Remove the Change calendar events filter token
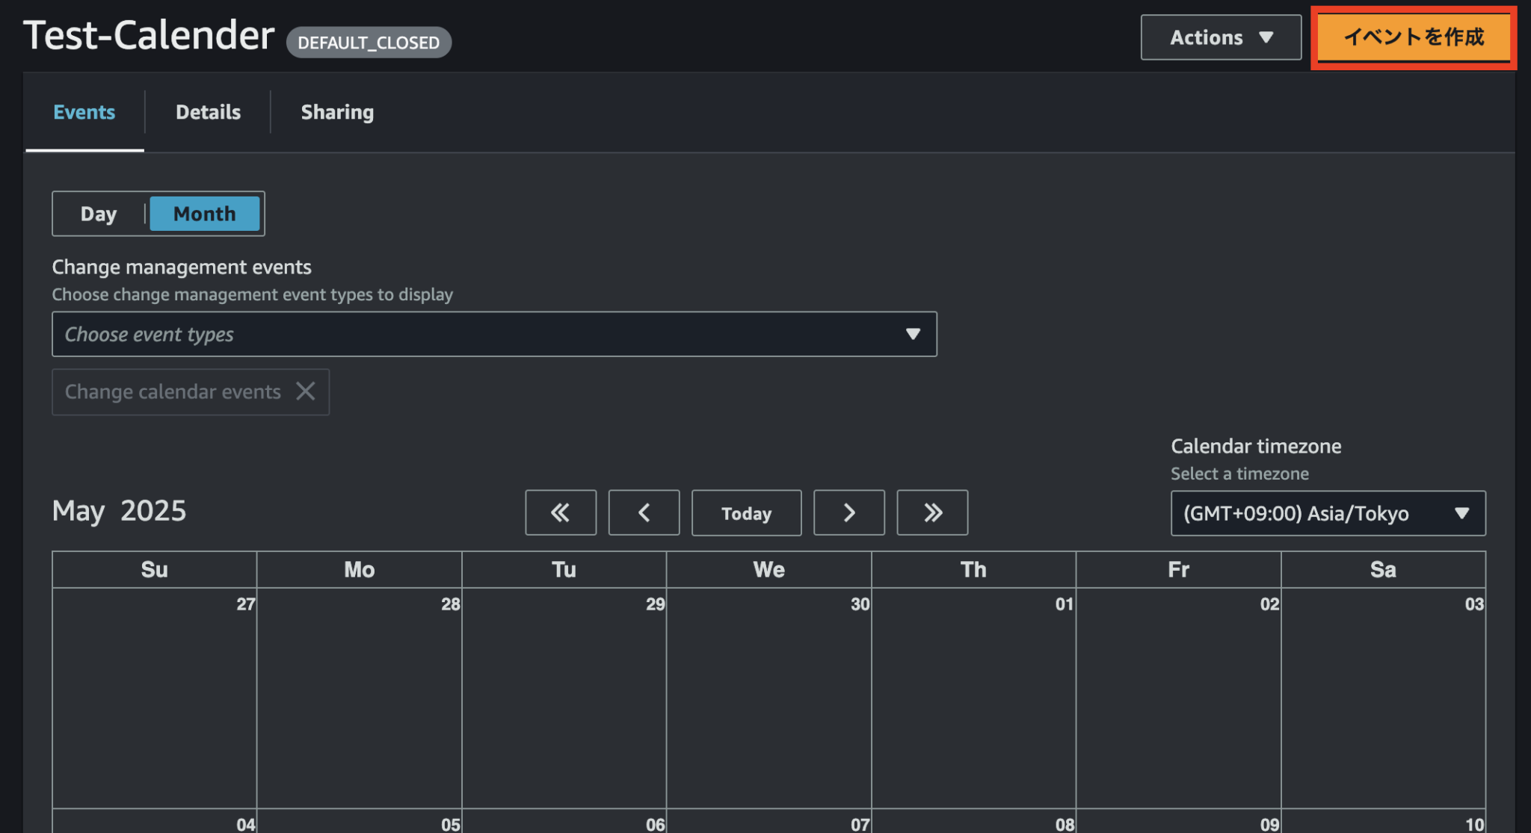Viewport: 1531px width, 833px height. 305,391
